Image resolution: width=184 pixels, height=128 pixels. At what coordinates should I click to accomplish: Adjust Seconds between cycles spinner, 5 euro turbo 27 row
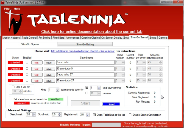[x=160, y=75]
